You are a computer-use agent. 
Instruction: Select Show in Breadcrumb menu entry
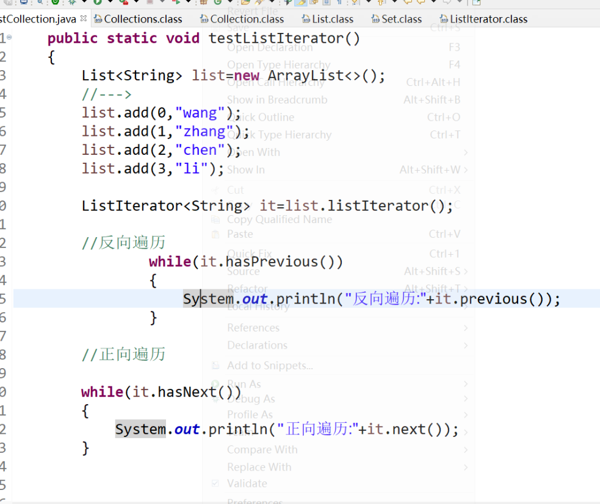pyautogui.click(x=277, y=100)
